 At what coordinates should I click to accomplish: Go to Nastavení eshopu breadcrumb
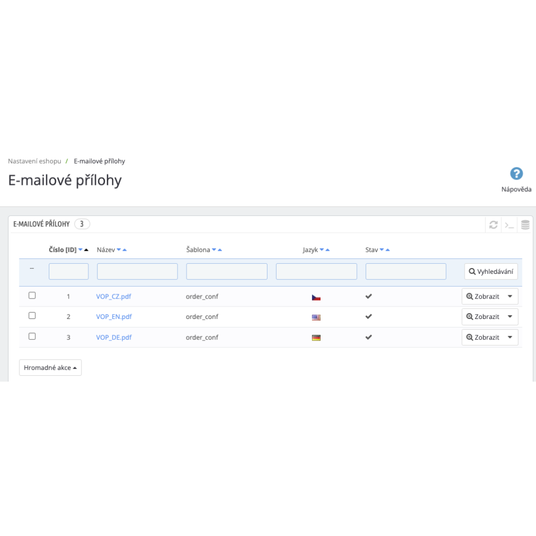tap(34, 161)
